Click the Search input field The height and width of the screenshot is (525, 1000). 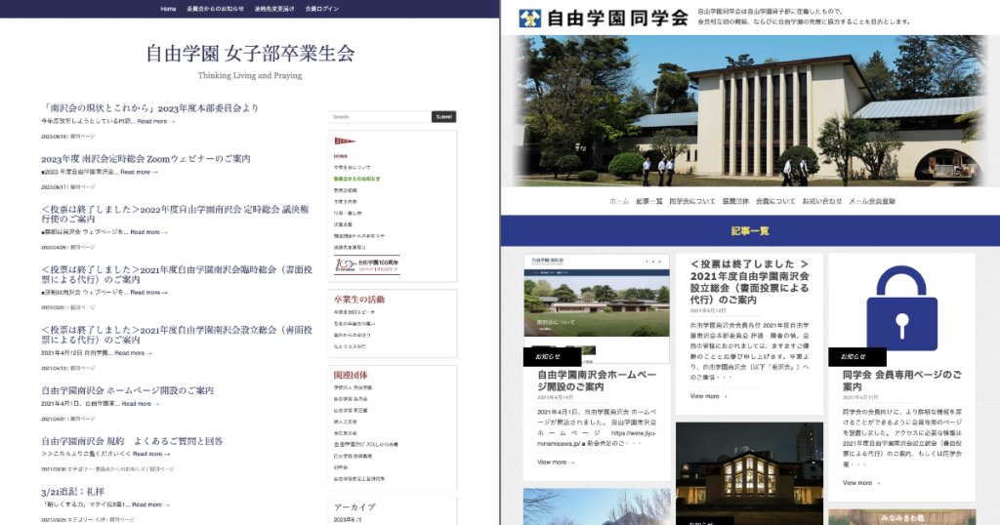[x=380, y=116]
